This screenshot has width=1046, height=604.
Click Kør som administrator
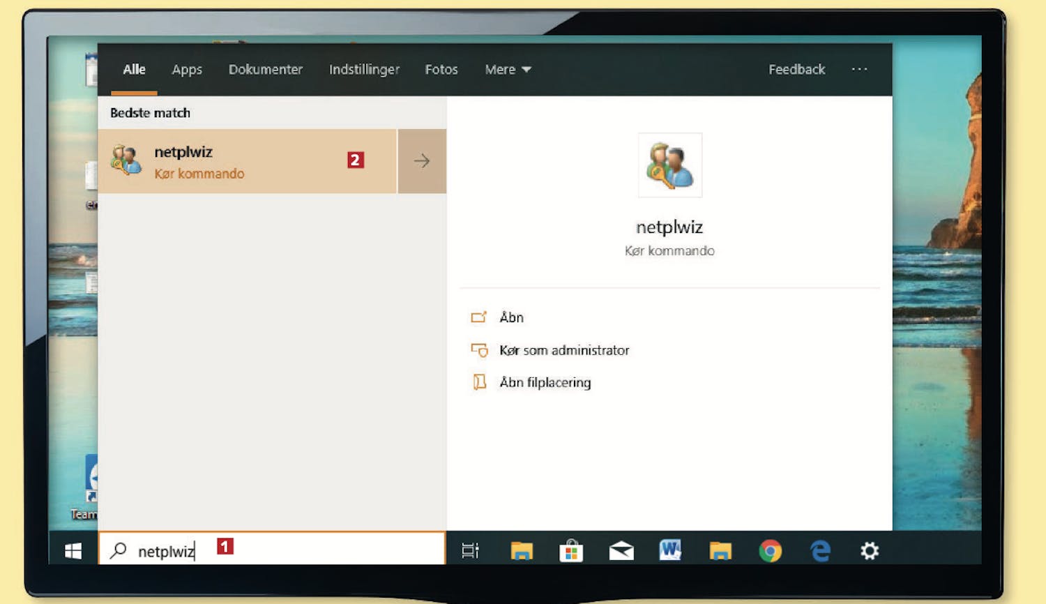point(564,350)
